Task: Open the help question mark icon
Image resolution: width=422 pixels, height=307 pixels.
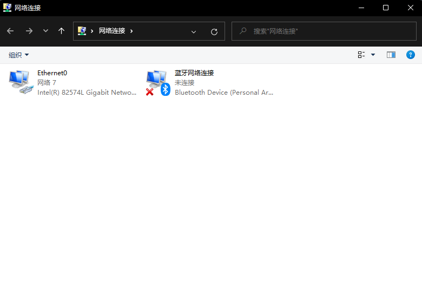Action: (x=410, y=55)
